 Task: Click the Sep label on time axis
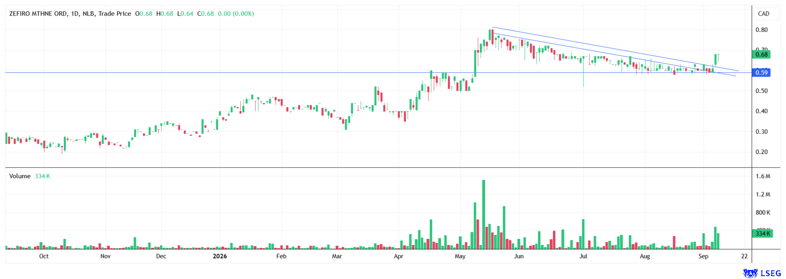(x=703, y=256)
